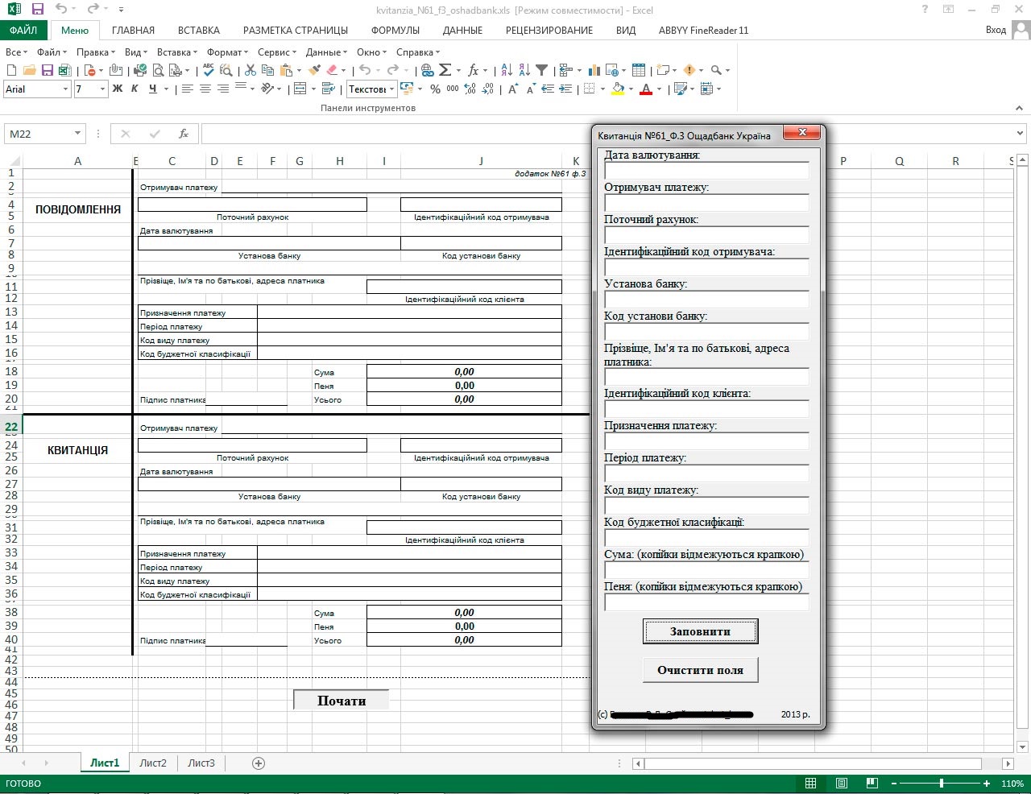Switch to ABBYY FineReader 11 tab
Image resolution: width=1031 pixels, height=794 pixels.
pos(703,30)
